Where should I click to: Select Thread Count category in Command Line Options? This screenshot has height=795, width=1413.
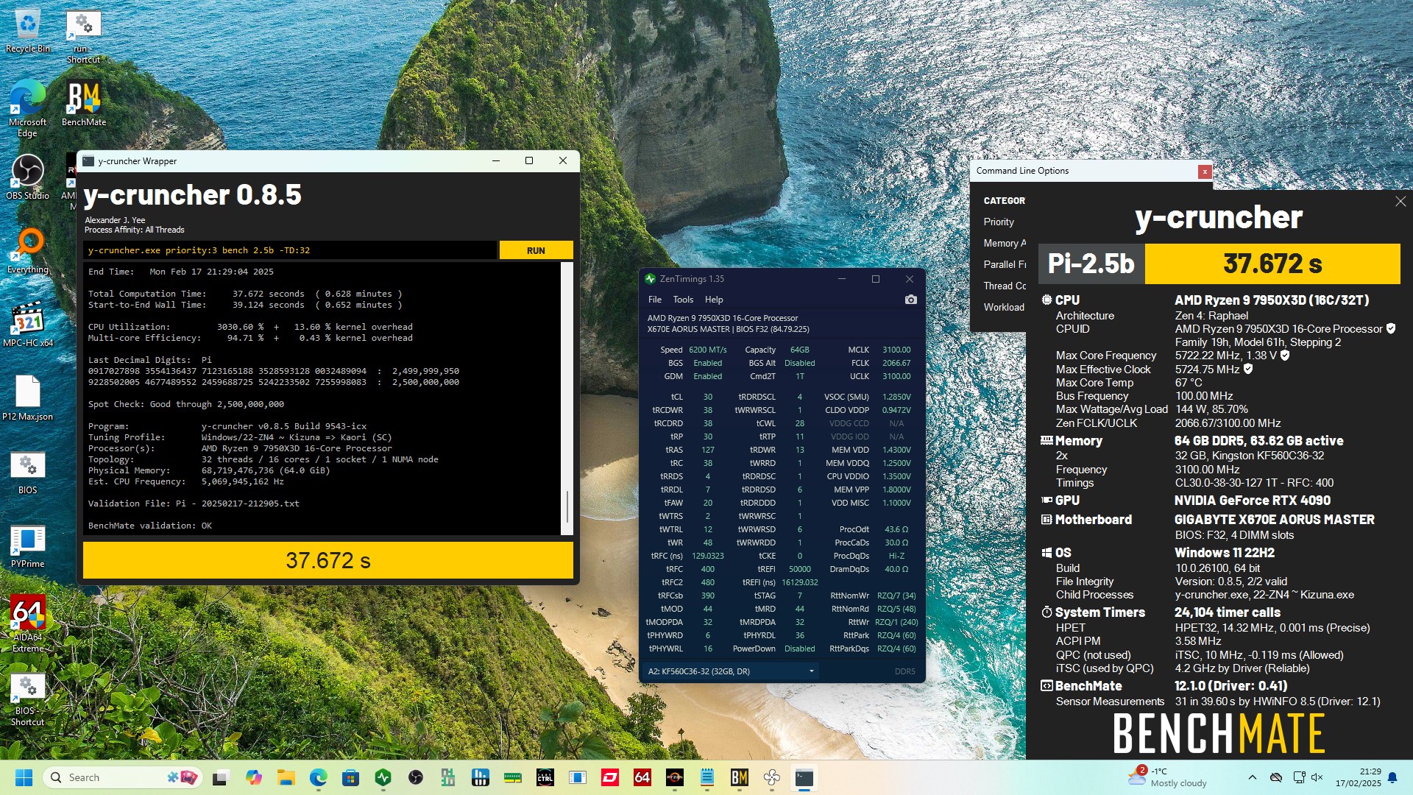point(1005,286)
